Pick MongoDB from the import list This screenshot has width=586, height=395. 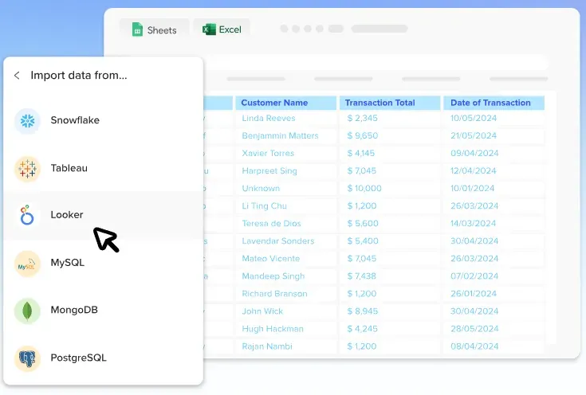point(103,311)
